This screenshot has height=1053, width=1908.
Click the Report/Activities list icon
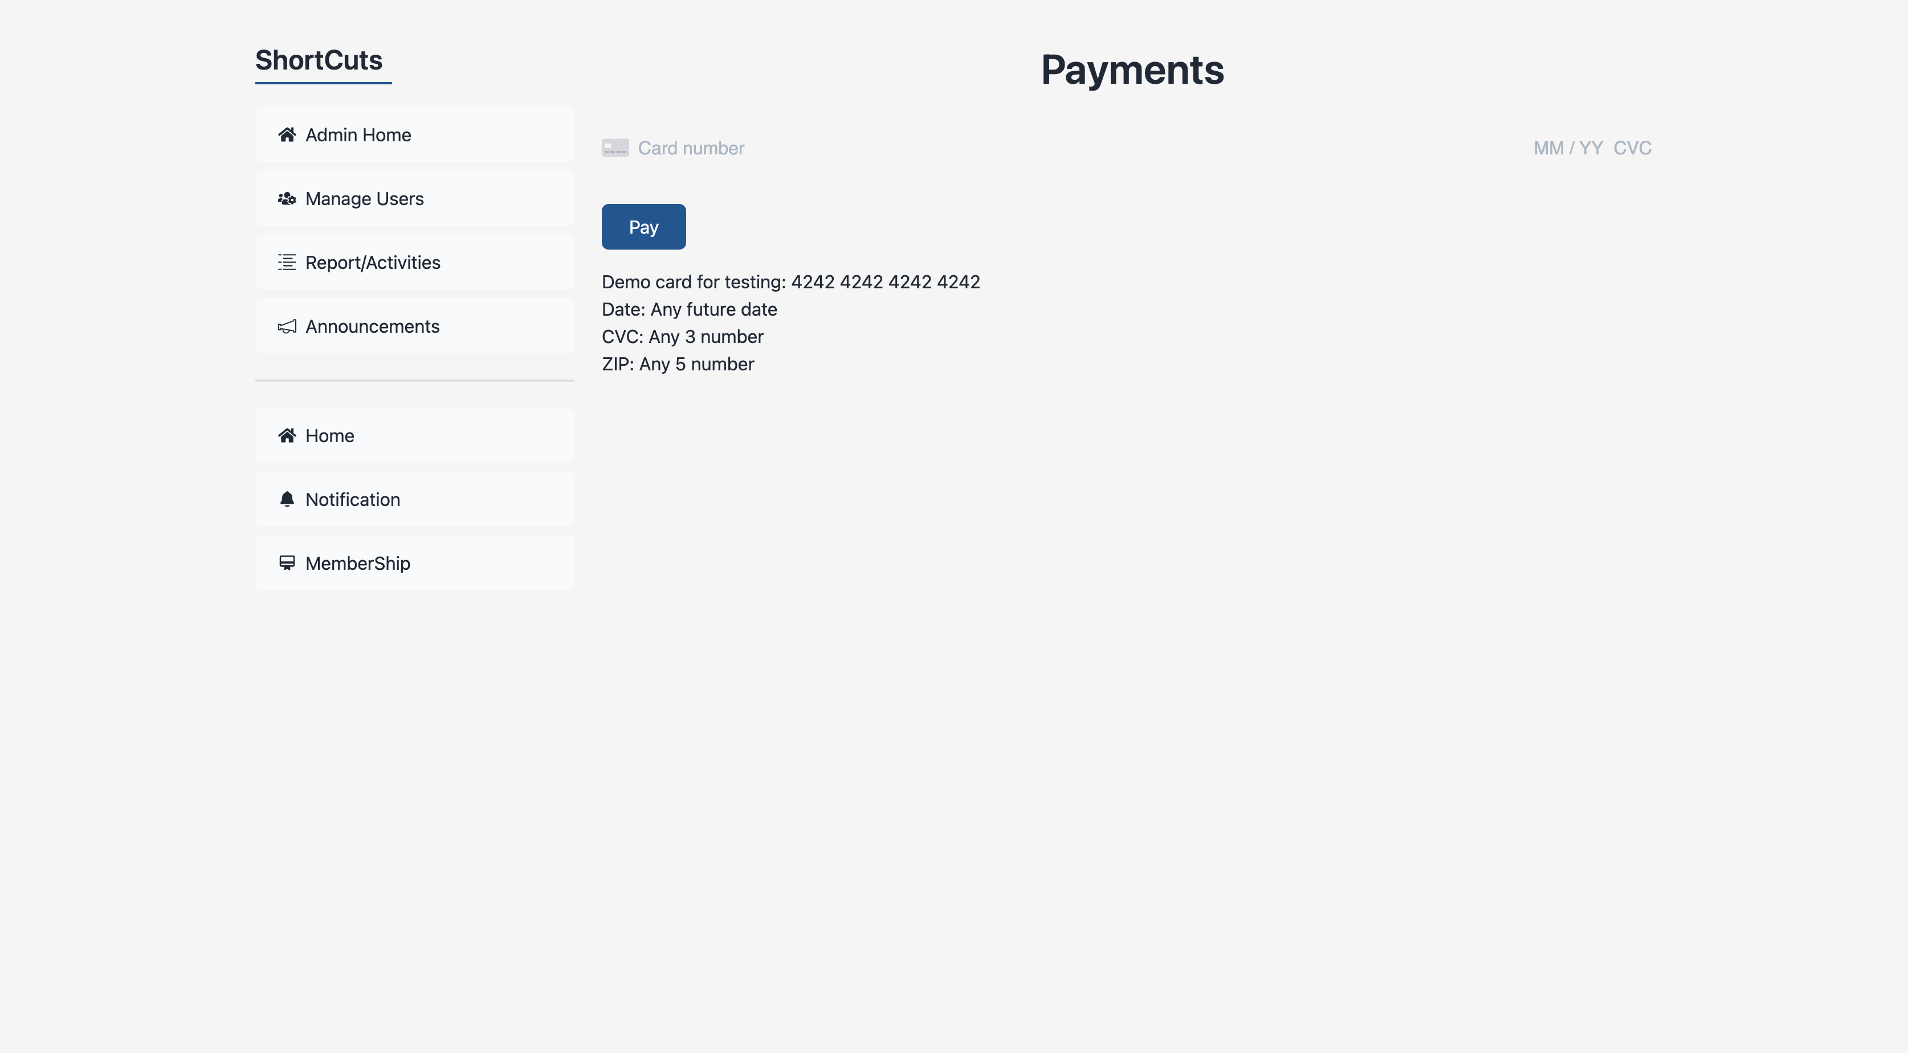point(287,262)
